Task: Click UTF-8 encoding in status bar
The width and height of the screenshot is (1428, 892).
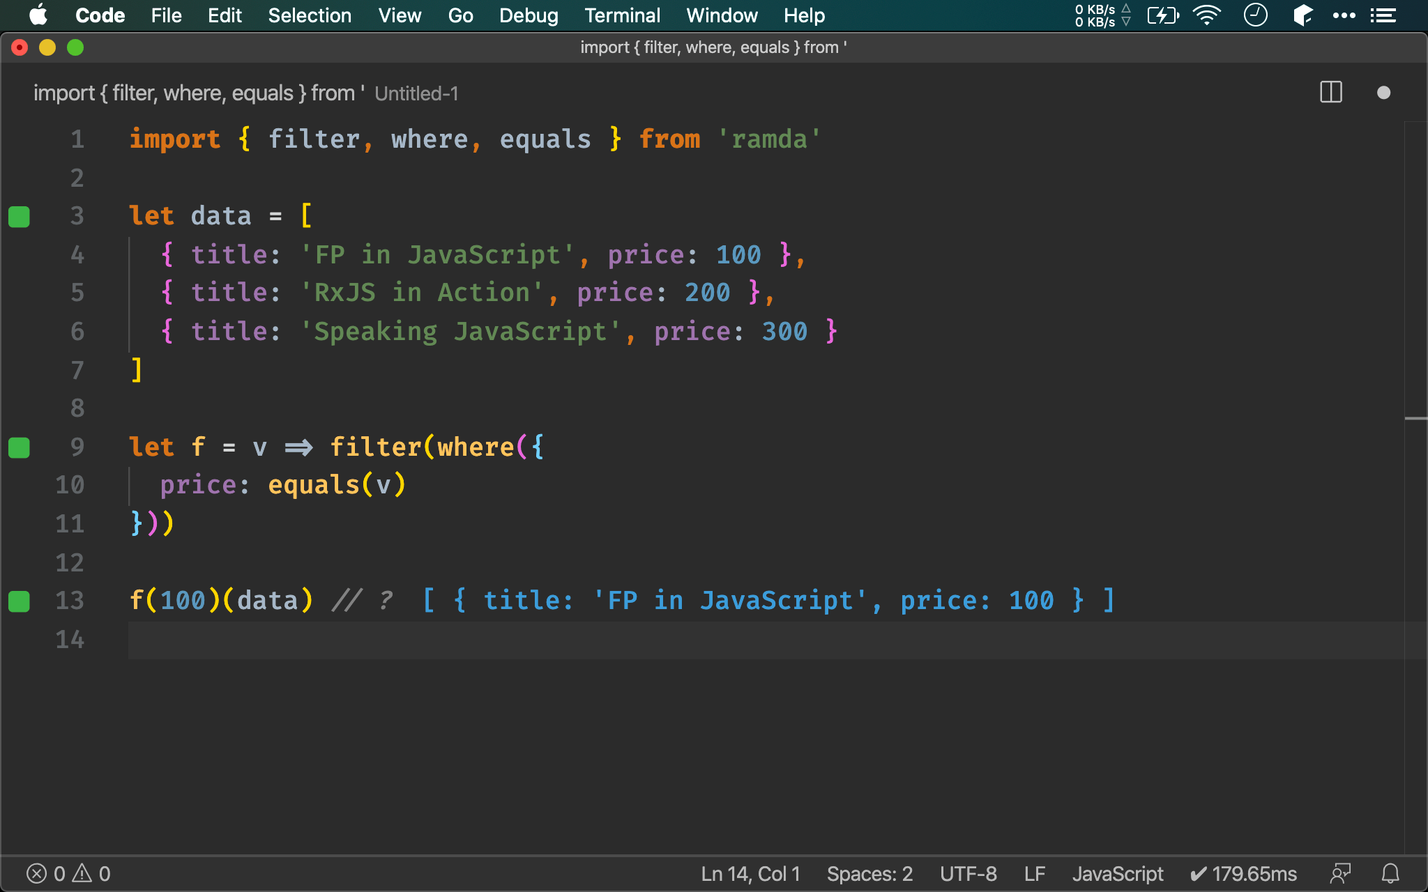Action: tap(968, 874)
